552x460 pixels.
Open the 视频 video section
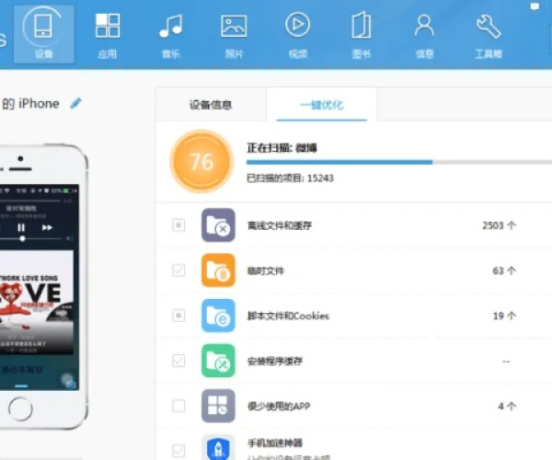click(x=298, y=34)
